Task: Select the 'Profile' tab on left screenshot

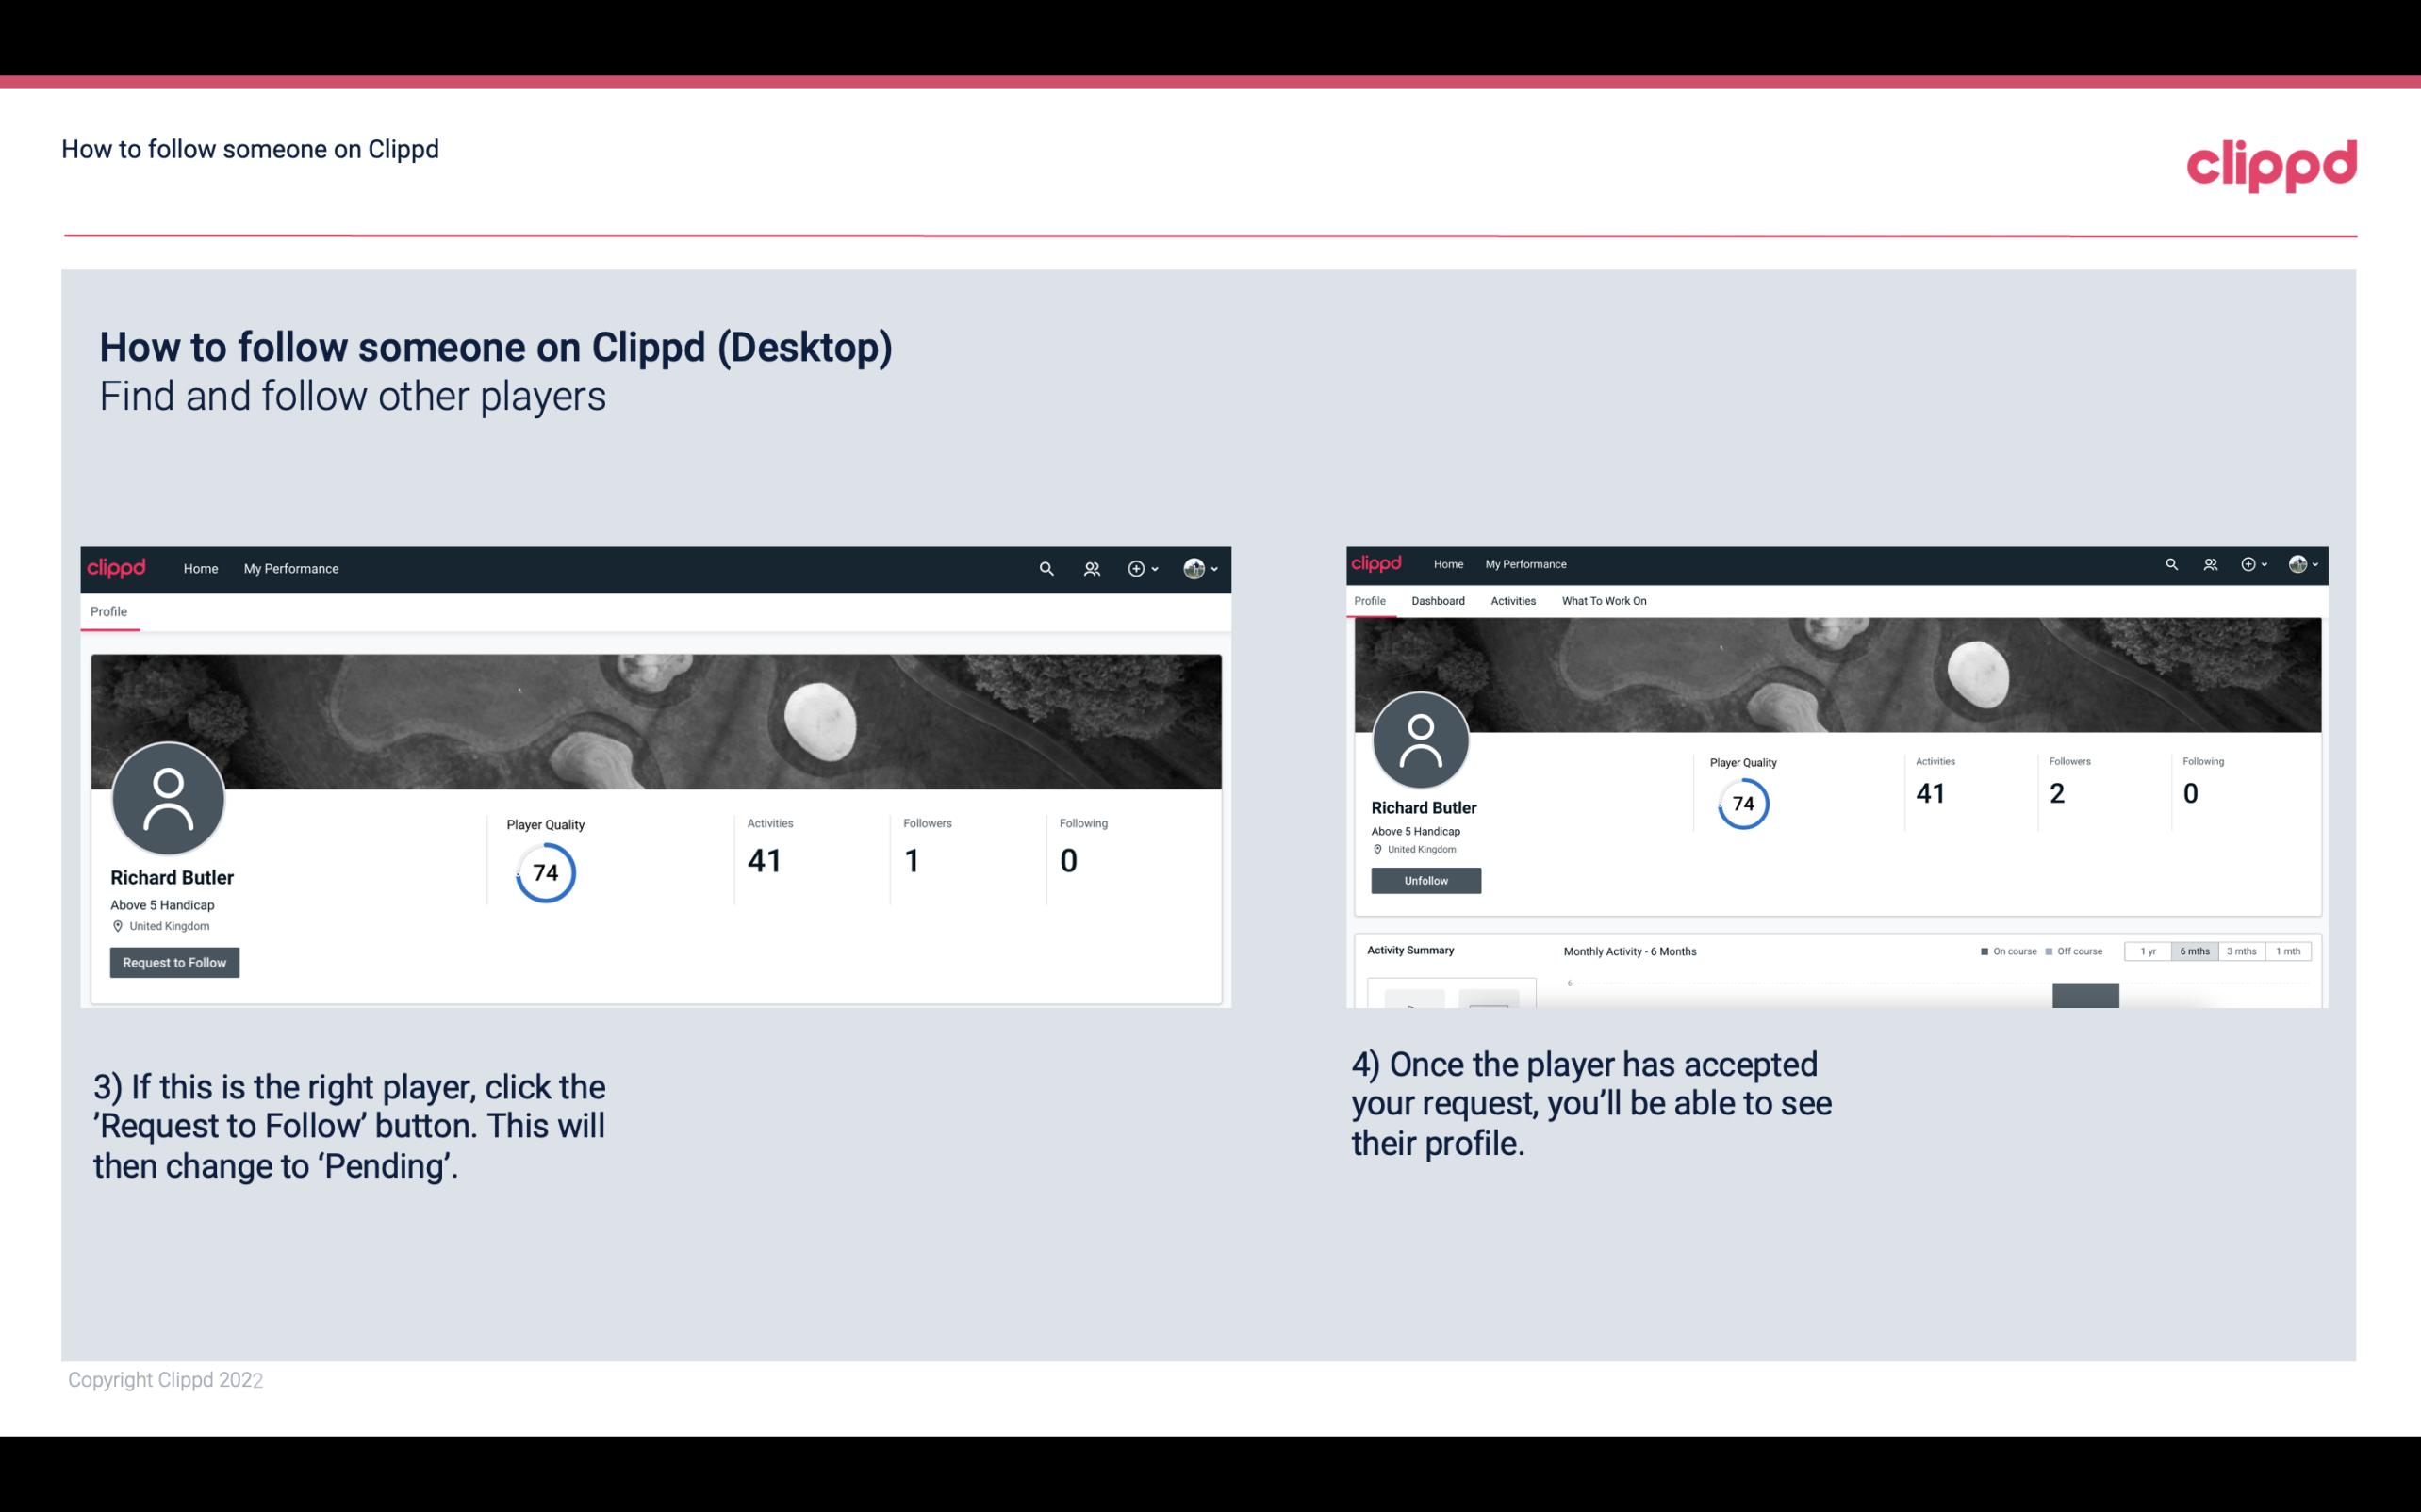Action: pos(109,611)
